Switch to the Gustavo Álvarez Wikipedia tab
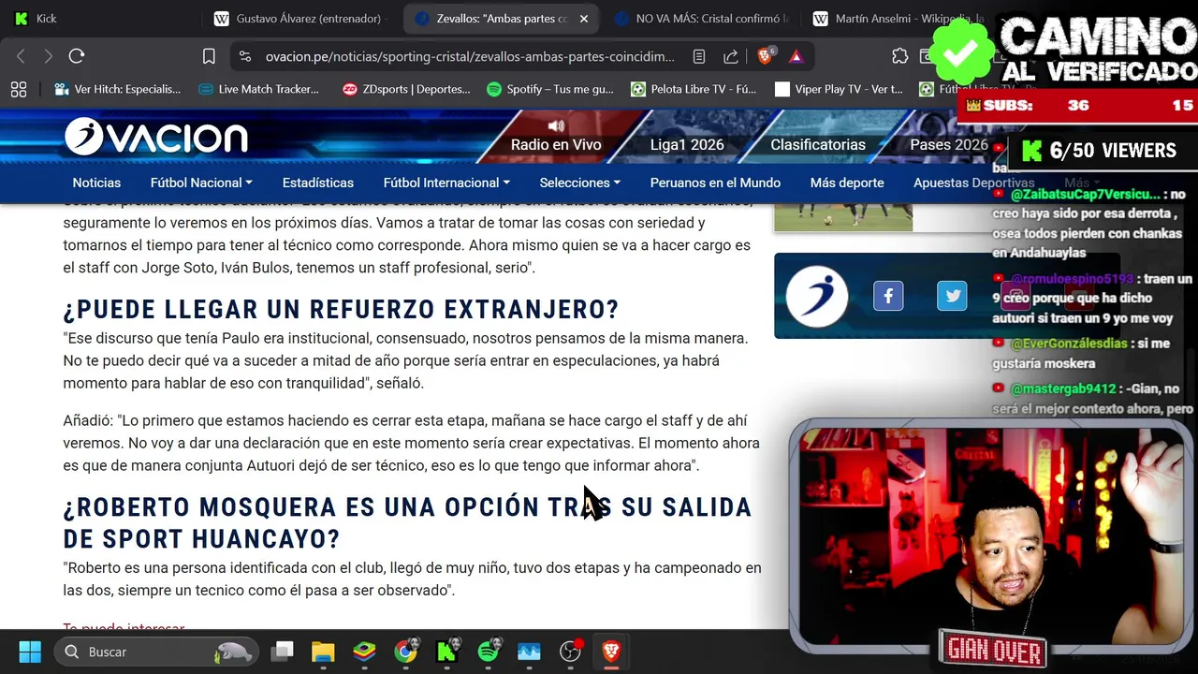This screenshot has width=1198, height=674. [x=299, y=19]
